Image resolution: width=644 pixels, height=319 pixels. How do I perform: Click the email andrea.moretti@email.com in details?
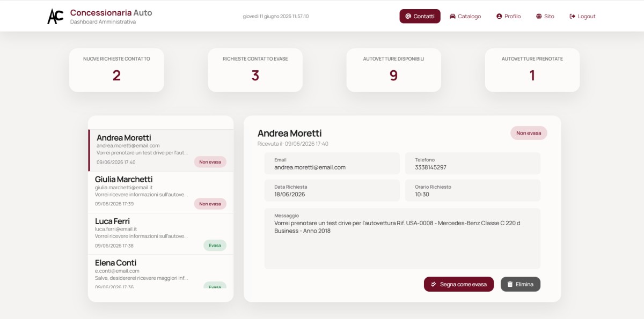[x=310, y=167]
